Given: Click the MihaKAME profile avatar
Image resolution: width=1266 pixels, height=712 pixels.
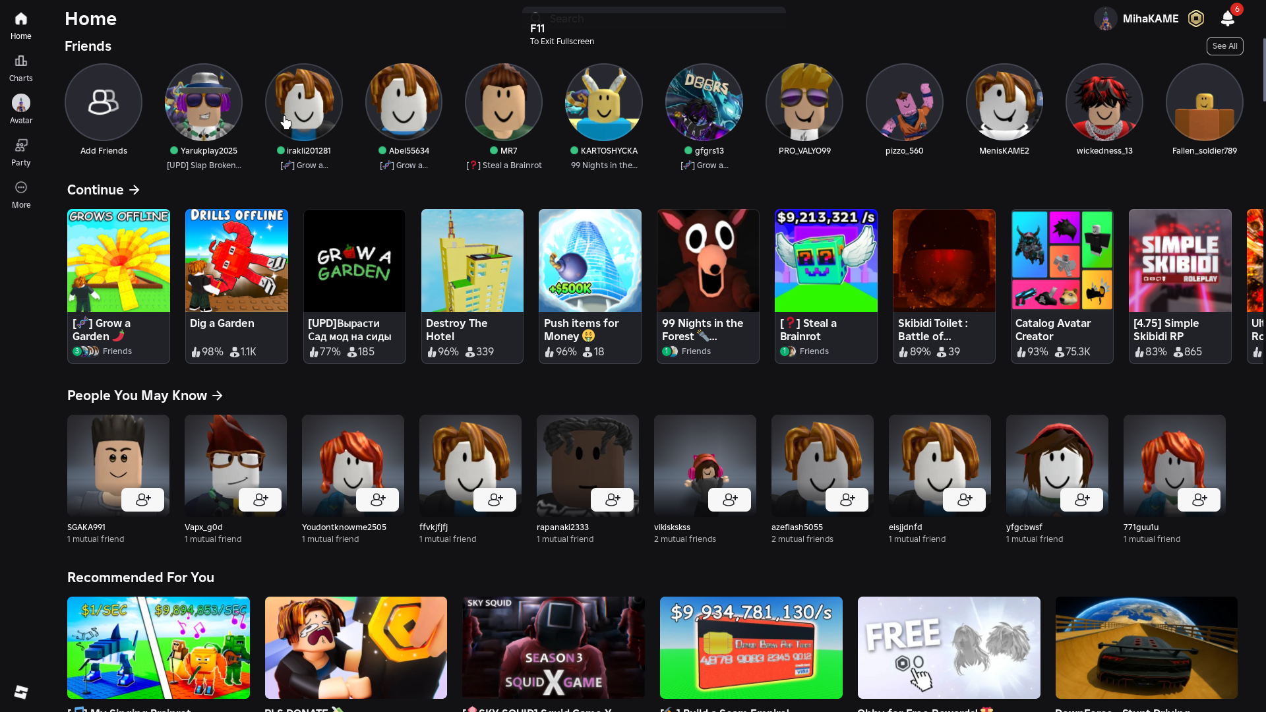Looking at the screenshot, I should click(x=1106, y=18).
